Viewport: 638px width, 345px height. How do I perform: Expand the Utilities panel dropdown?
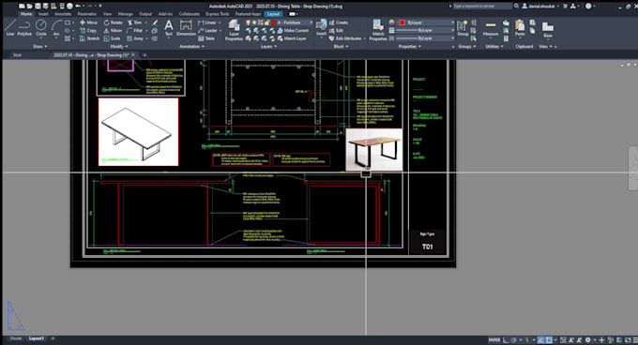click(x=494, y=46)
